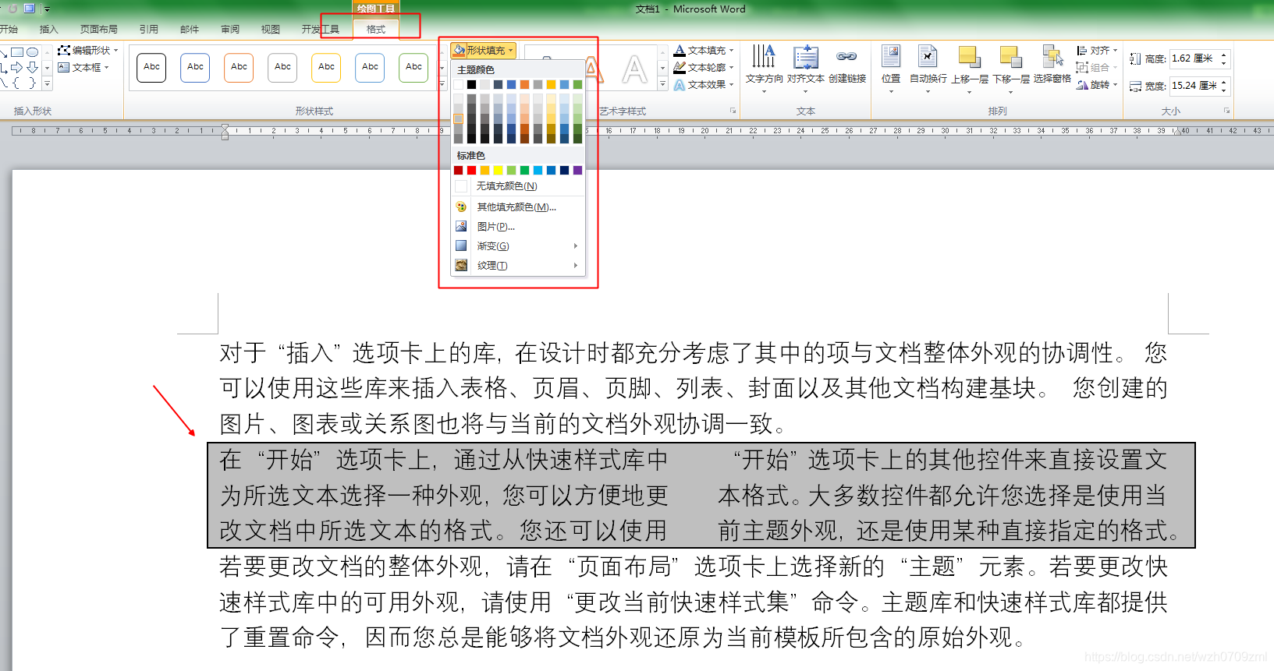Viewport: 1274px width, 671px height.
Task: Click the 图片 picture fill icon
Action: coord(461,226)
